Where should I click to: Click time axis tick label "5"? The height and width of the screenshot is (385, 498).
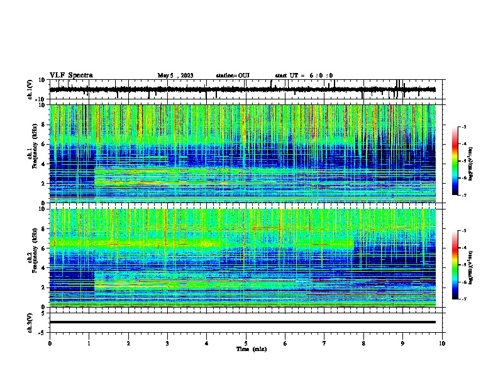point(246,343)
